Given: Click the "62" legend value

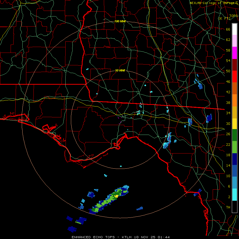Looking at the screenshot, I should tap(228, 40).
